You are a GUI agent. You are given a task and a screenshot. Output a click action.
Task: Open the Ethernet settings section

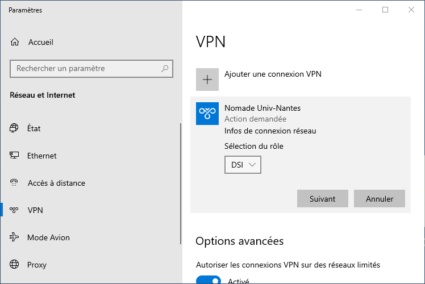(x=42, y=156)
